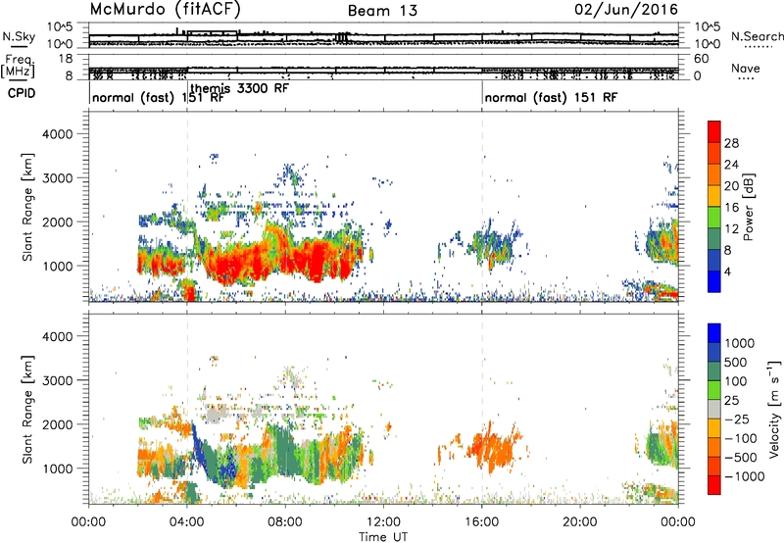Click the orange velocity patch near 16:00 UT

493,447
